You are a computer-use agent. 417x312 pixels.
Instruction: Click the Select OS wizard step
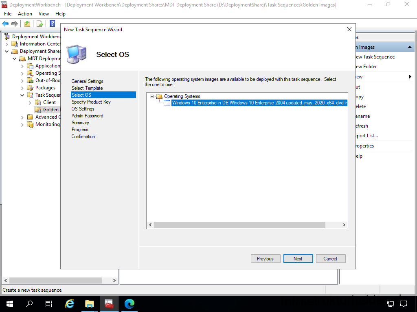pyautogui.click(x=103, y=95)
